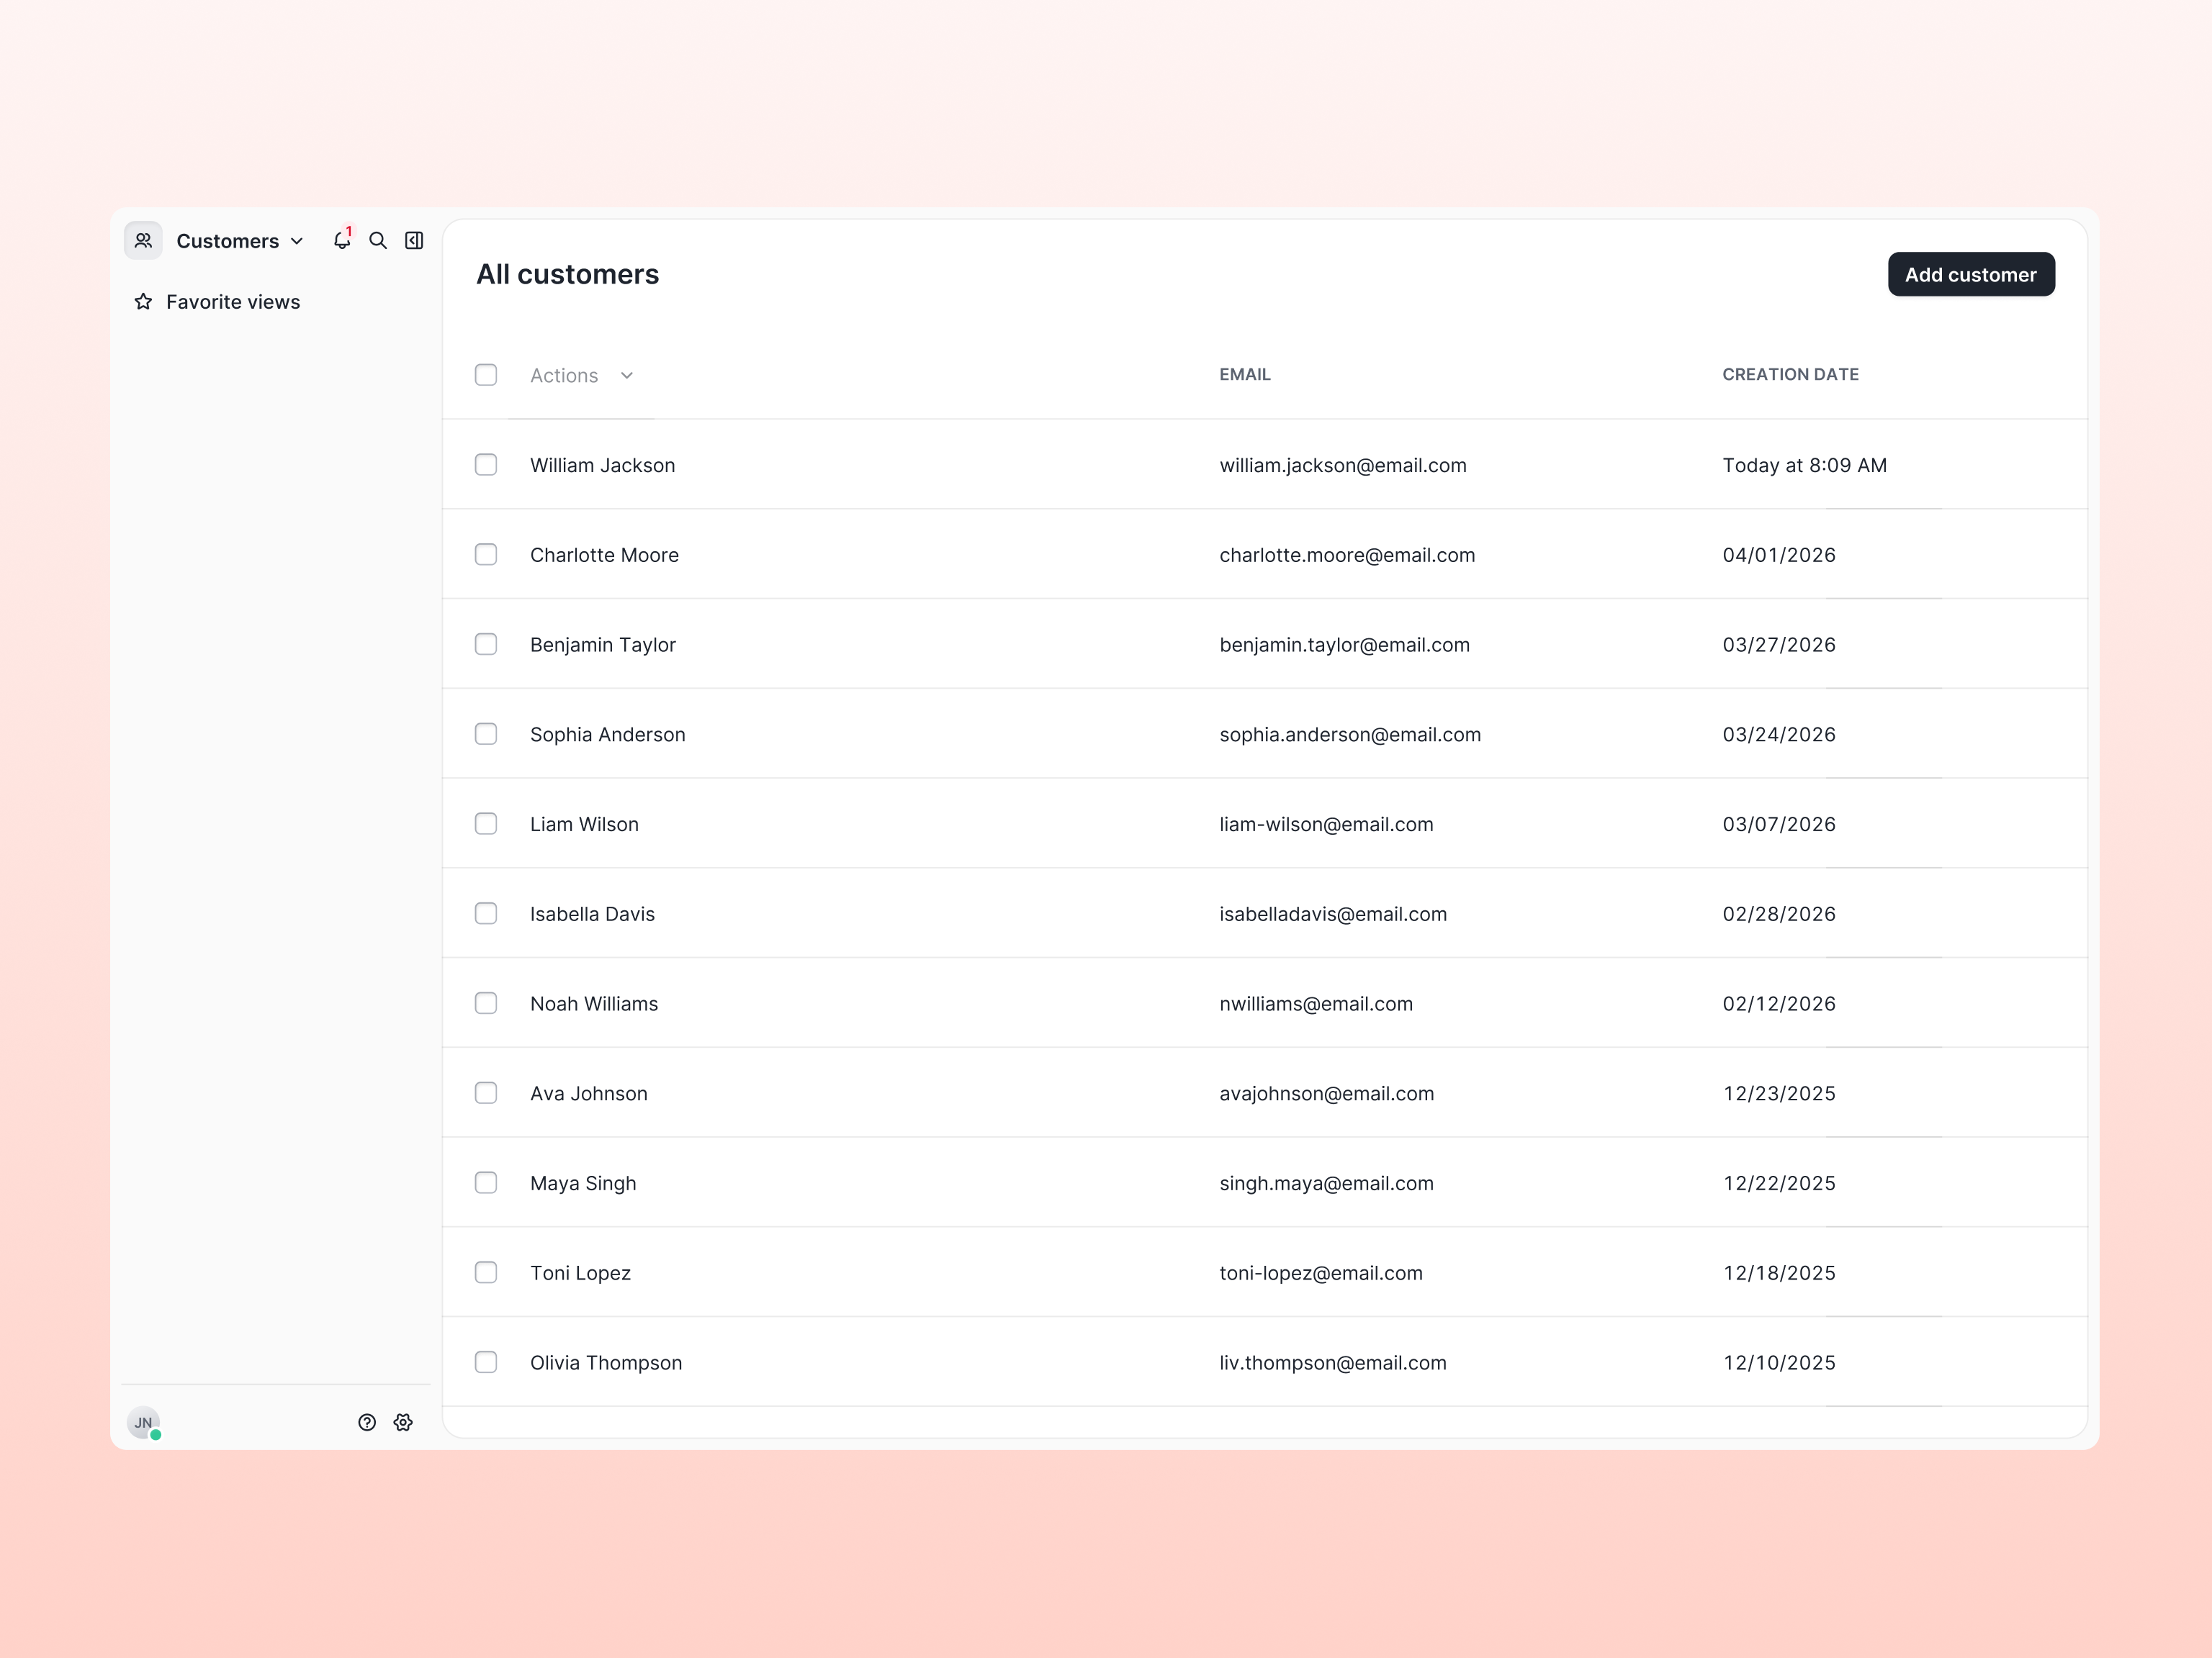This screenshot has width=2212, height=1658.
Task: Select the checkbox for Maya Singh
Action: pos(486,1182)
